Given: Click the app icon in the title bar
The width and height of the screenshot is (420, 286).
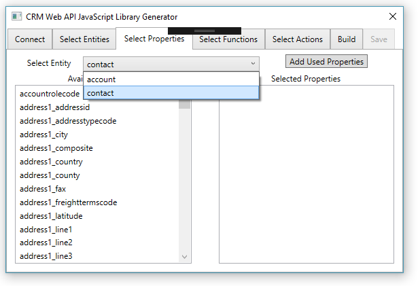Looking at the screenshot, I should click(x=16, y=16).
